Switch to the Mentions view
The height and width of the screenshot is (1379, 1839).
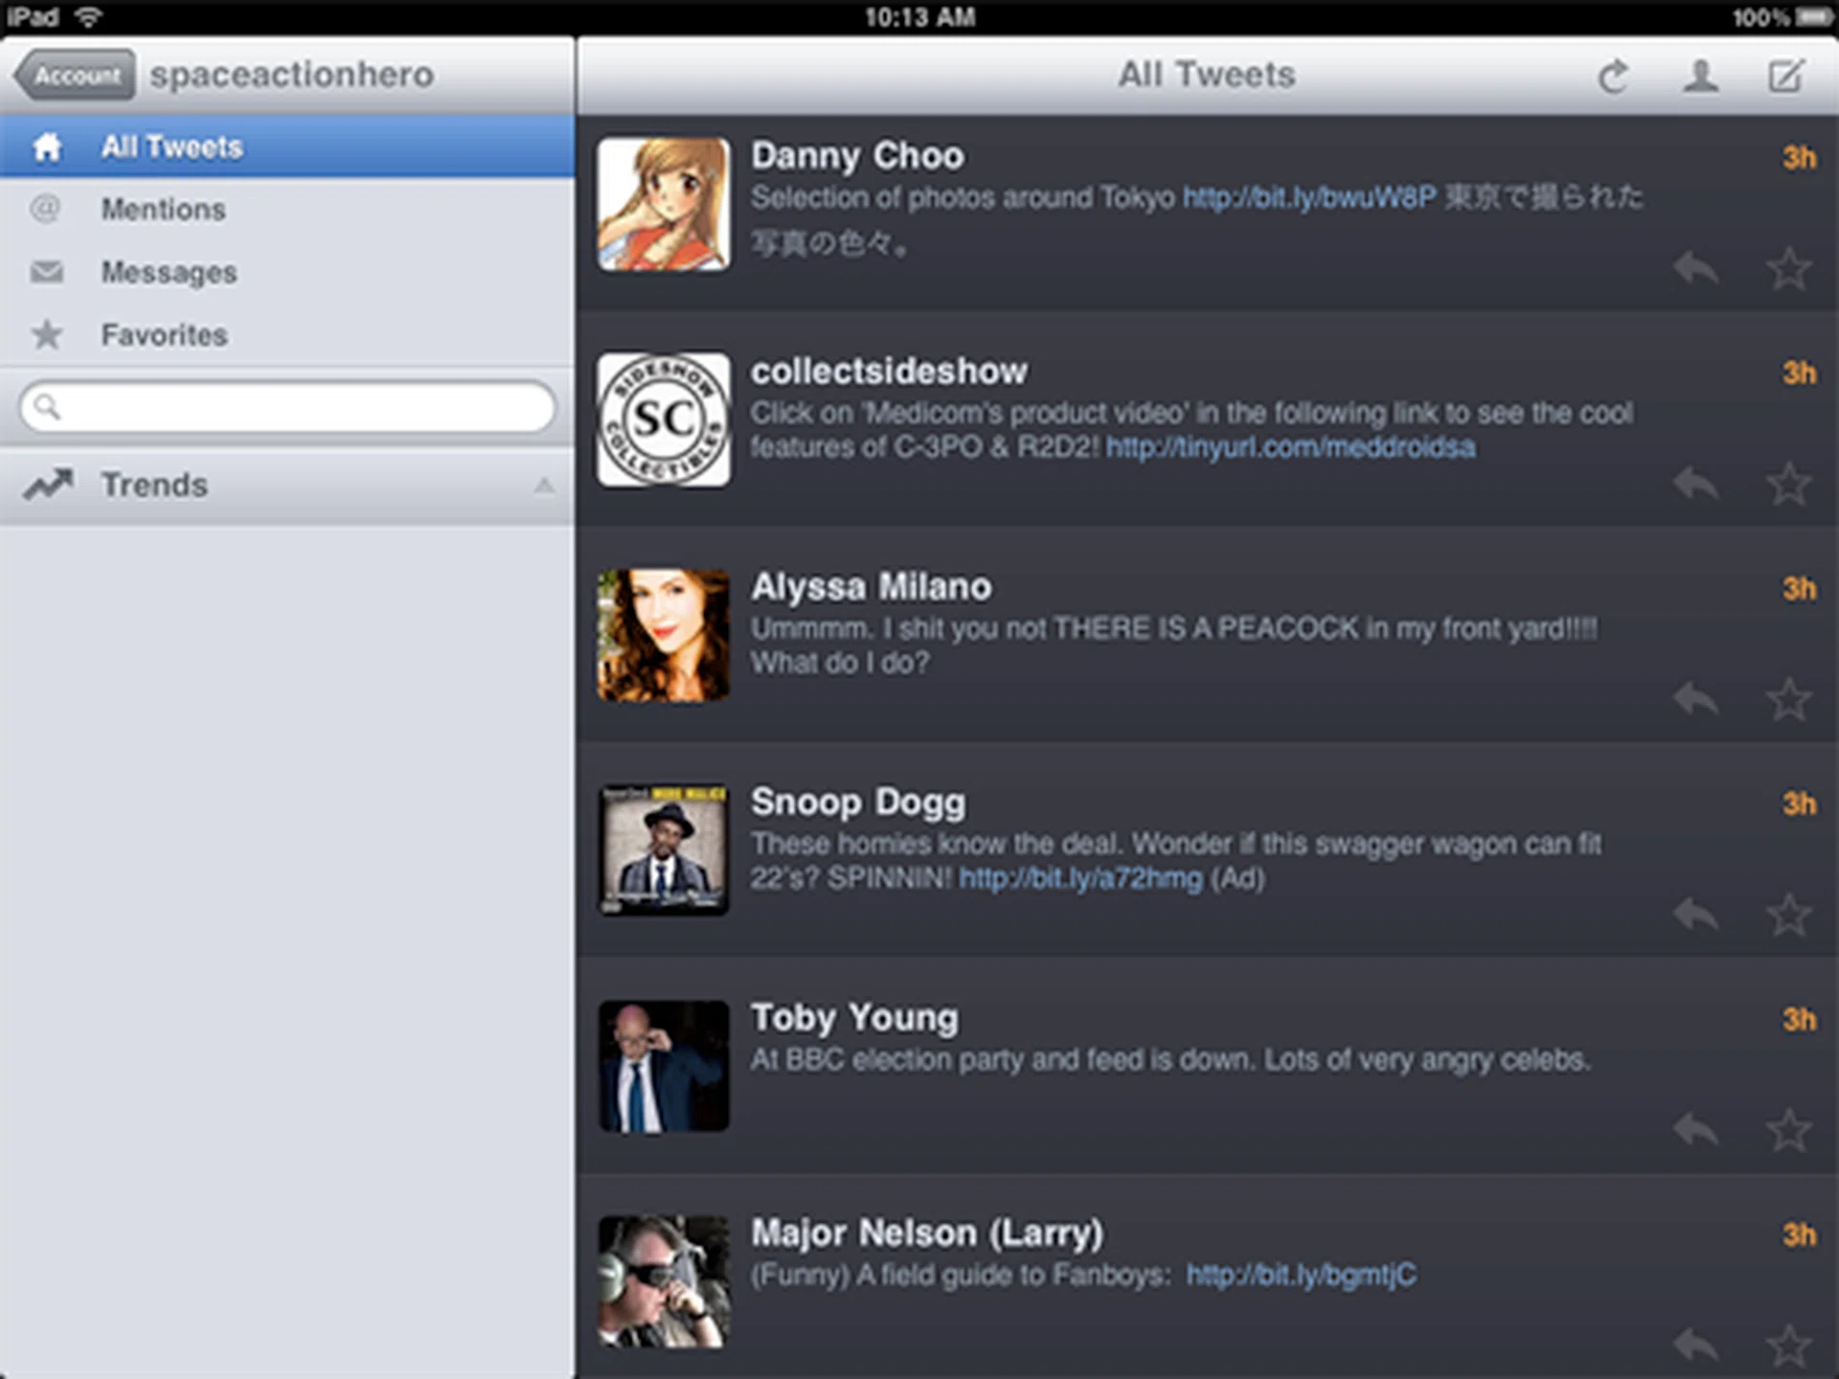tap(164, 209)
